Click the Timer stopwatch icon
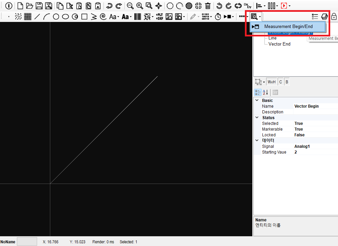The width and height of the screenshot is (338, 246). click(218, 17)
